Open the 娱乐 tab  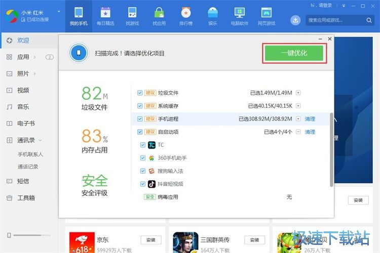click(212, 16)
